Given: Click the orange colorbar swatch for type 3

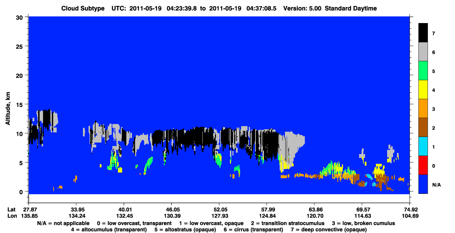Looking at the screenshot, I should pyautogui.click(x=423, y=108).
